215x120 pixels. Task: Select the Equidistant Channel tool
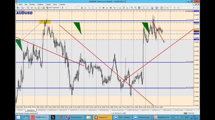pyautogui.click(x=82, y=8)
